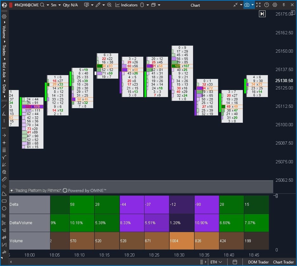Click the zoom in magnifier icon
This screenshot has width=297, height=266.
[x=109, y=5]
